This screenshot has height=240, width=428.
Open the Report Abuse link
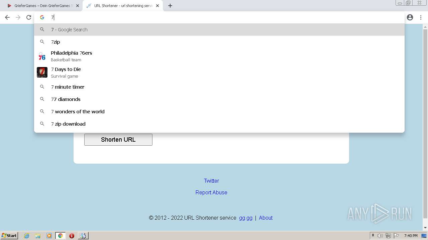pos(211,192)
